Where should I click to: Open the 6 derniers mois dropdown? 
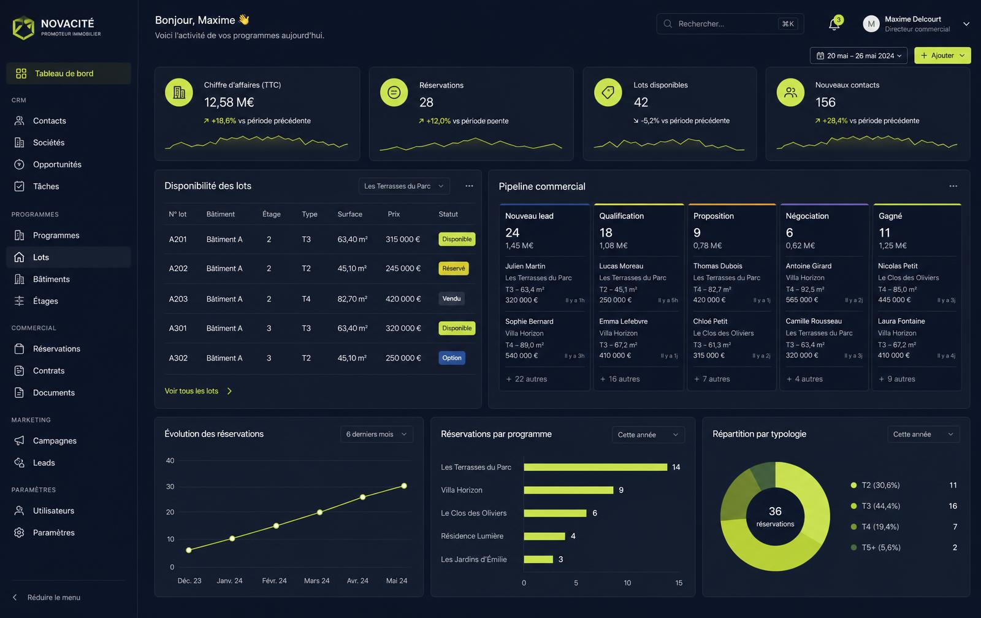[376, 434]
